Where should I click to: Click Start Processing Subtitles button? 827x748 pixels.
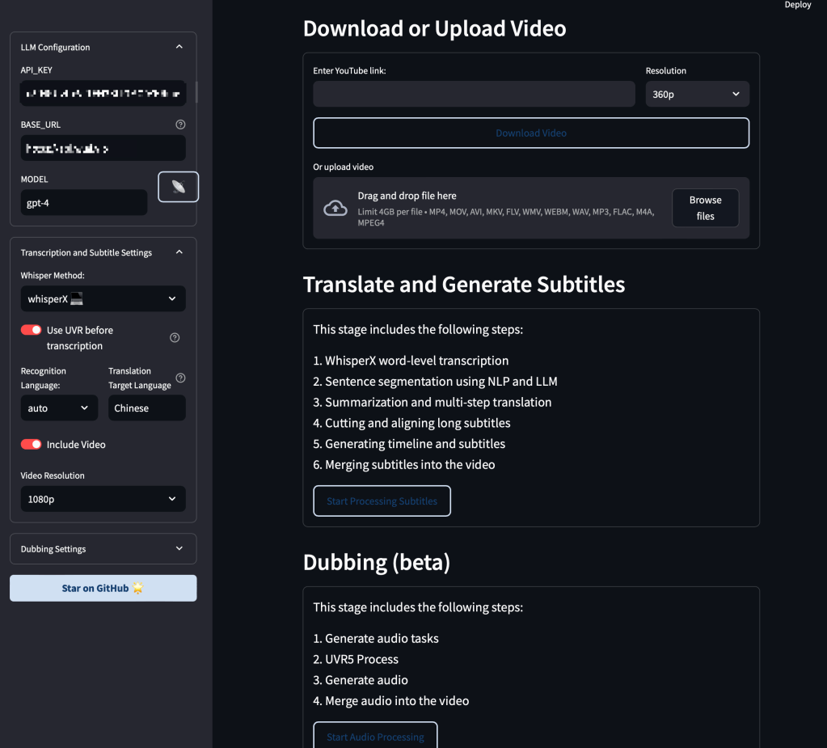tap(382, 501)
